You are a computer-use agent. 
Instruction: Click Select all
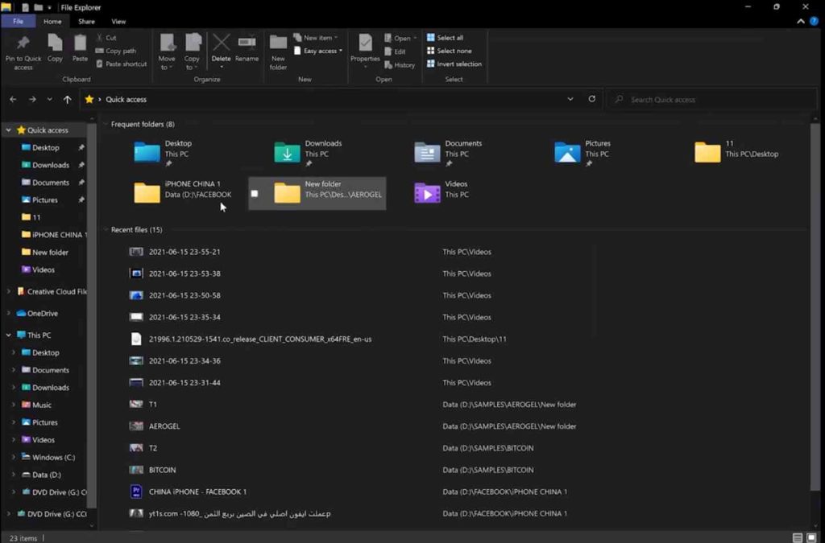445,38
